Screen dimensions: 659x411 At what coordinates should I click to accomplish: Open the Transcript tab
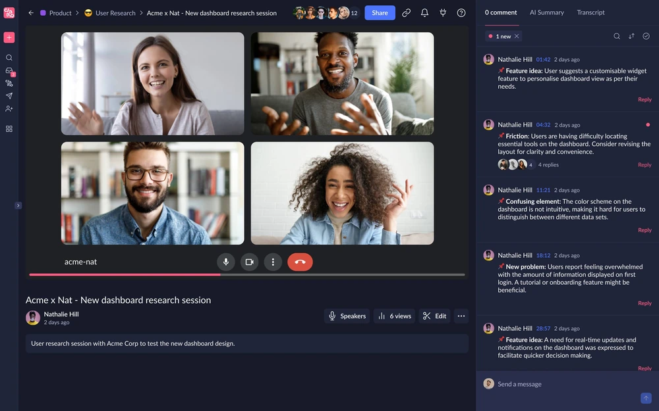(590, 12)
